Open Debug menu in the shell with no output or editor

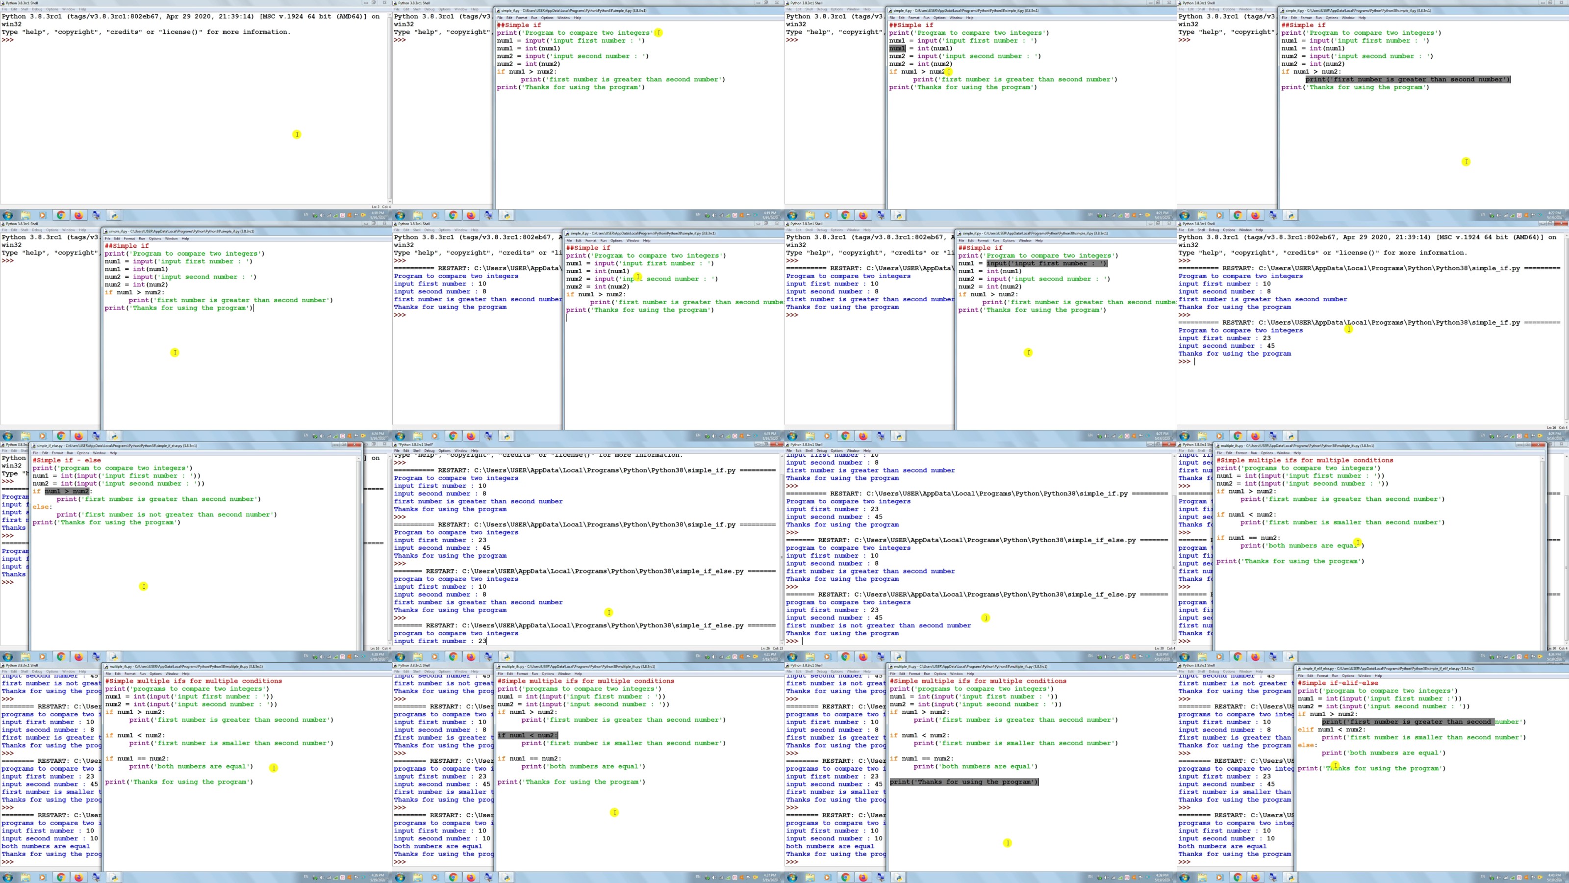(x=38, y=9)
